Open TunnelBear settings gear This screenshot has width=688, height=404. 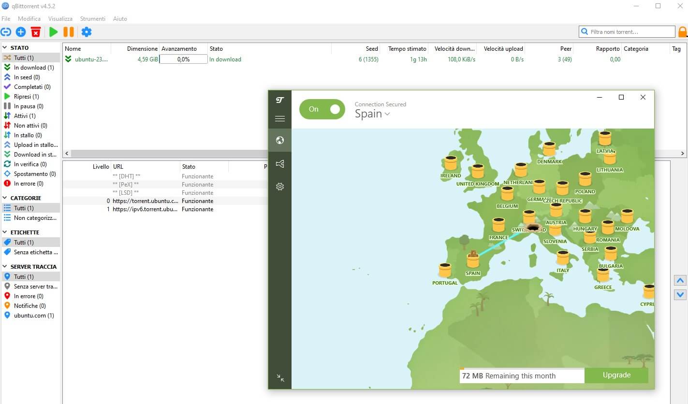click(x=279, y=186)
